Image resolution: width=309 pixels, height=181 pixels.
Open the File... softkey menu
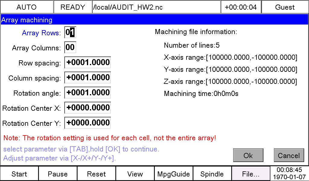point(251,174)
